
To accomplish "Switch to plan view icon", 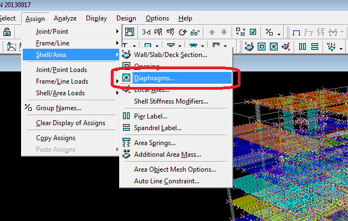I will [x=158, y=32].
